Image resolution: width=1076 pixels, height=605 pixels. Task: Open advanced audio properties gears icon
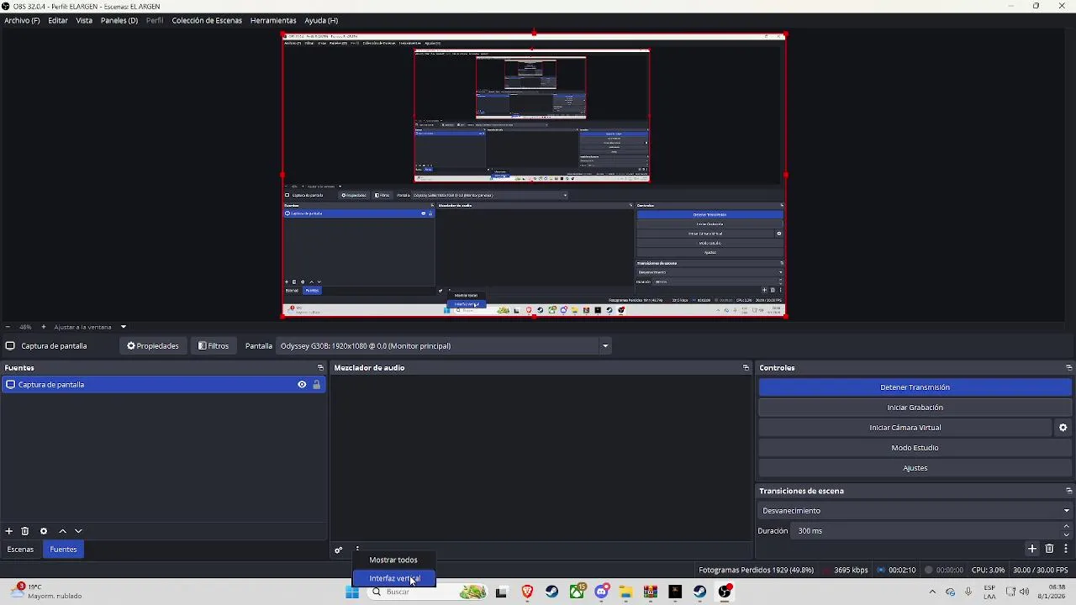(339, 550)
